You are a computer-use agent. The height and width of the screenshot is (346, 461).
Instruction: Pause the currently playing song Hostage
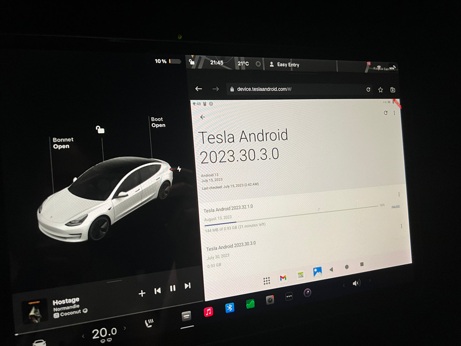tap(173, 288)
